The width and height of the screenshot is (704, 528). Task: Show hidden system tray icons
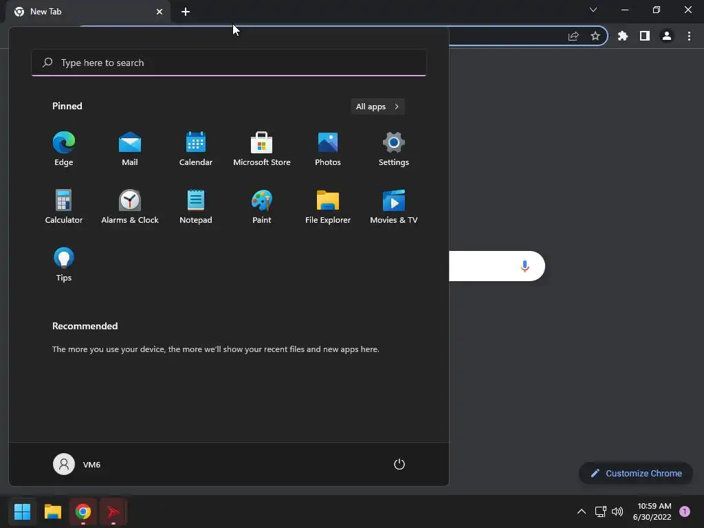[x=582, y=511]
